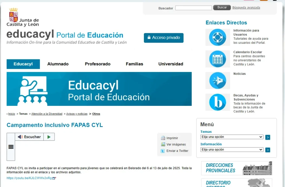Expand the Información selection dropdown

232,149
